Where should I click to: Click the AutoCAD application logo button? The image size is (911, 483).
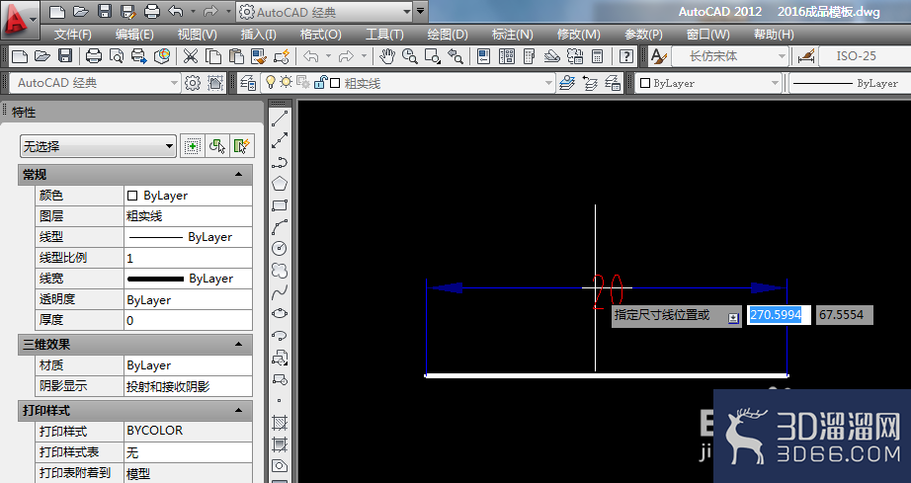click(x=19, y=20)
